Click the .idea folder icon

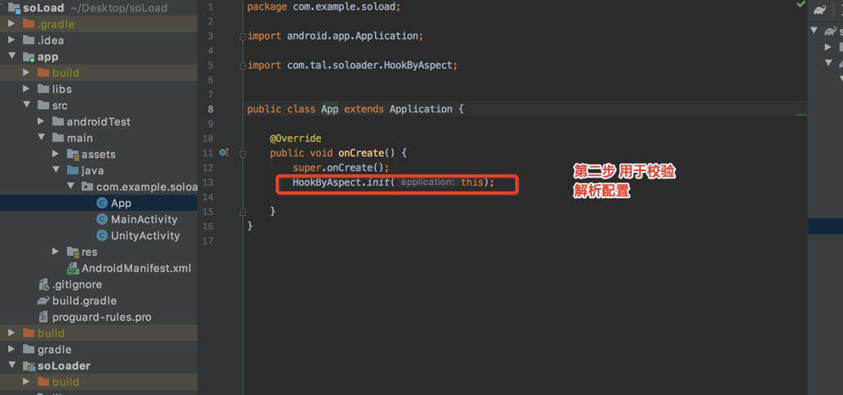tap(29, 40)
